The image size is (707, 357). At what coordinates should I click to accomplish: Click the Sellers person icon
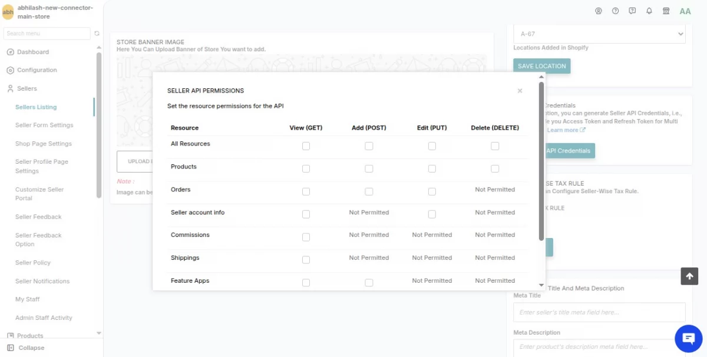(x=10, y=88)
